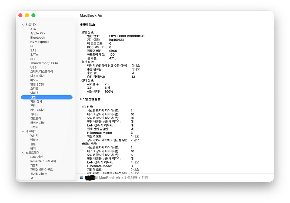The image size is (290, 203).
Task: Select the PCI sidebar item
Action: 33,46
